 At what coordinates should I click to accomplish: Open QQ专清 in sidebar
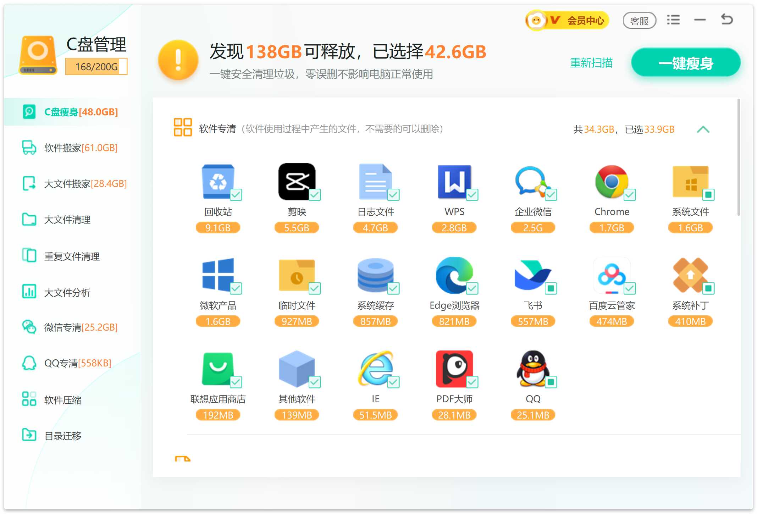(72, 363)
